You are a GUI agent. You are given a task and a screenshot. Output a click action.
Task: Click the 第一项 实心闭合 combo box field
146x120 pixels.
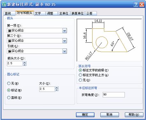click(37, 31)
